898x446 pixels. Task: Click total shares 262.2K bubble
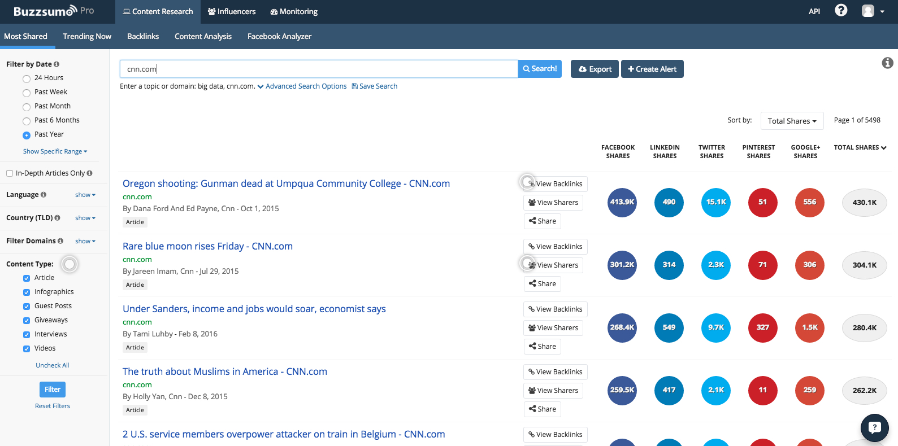coord(865,390)
